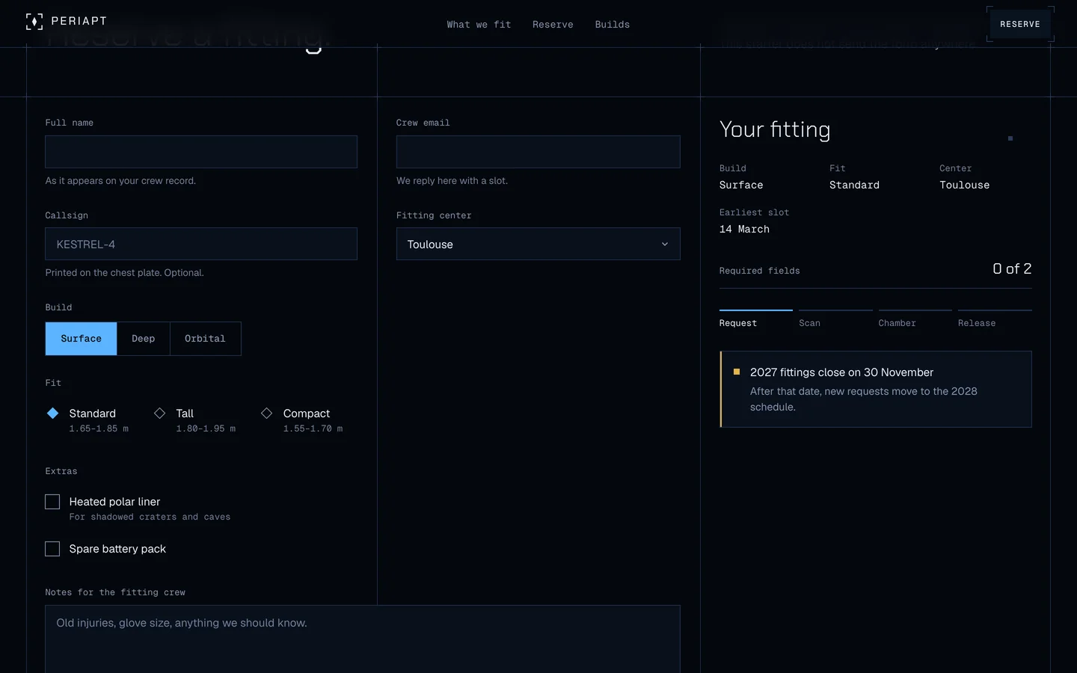Click 'As it appears on your crew record.' hint
This screenshot has width=1077, height=673.
[120, 181]
